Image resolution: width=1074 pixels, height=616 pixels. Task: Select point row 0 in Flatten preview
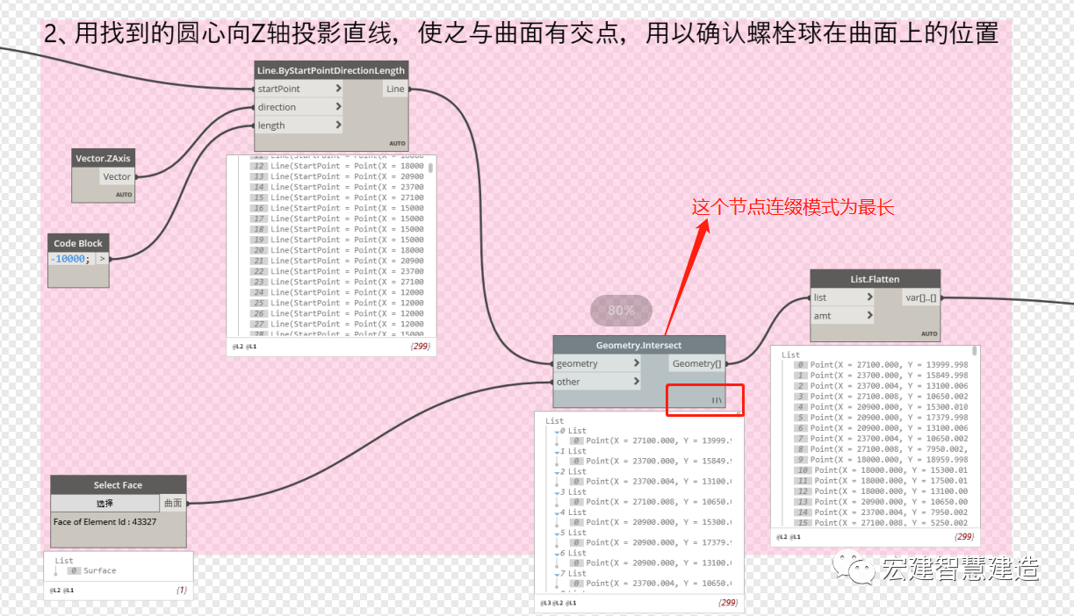click(x=881, y=364)
